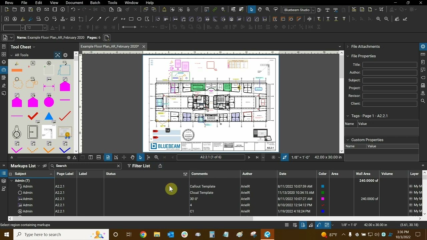Toggle layer visibility for comment 4 row
Image resolution: width=427 pixels, height=240 pixels.
pos(411,205)
